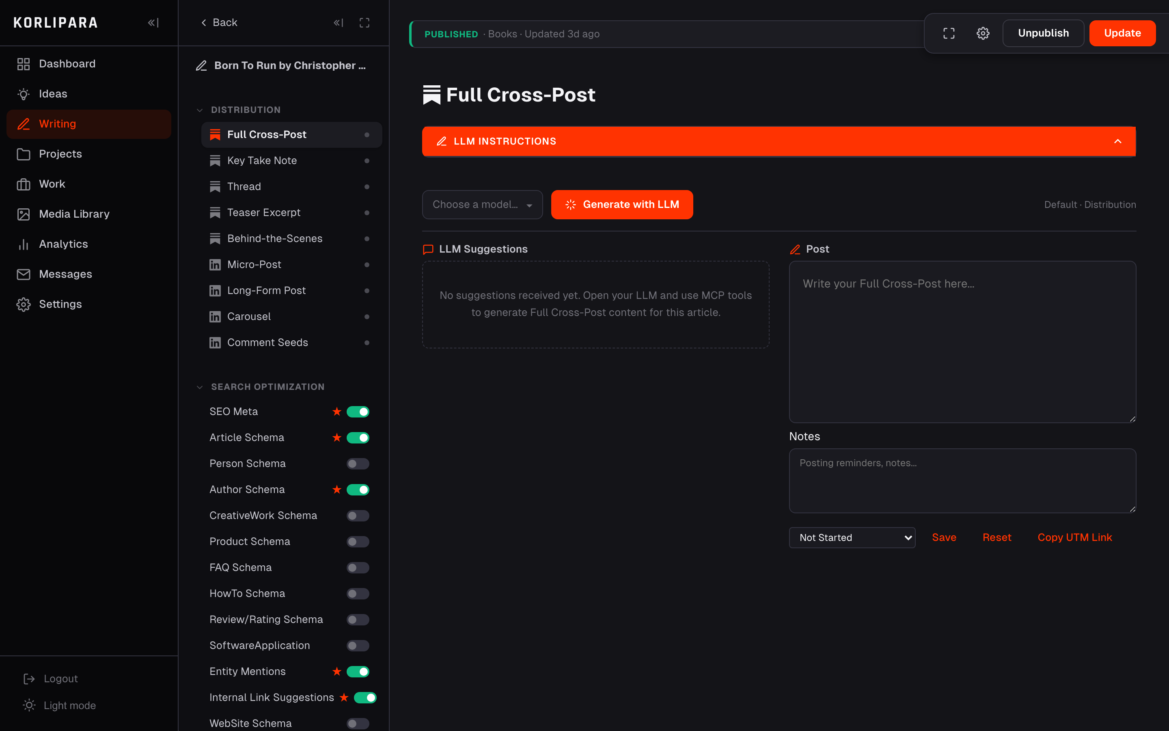The image size is (1169, 731).
Task: Click the Media Library image icon
Action: (x=24, y=214)
